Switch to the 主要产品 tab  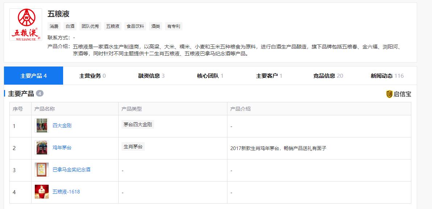tap(33, 76)
